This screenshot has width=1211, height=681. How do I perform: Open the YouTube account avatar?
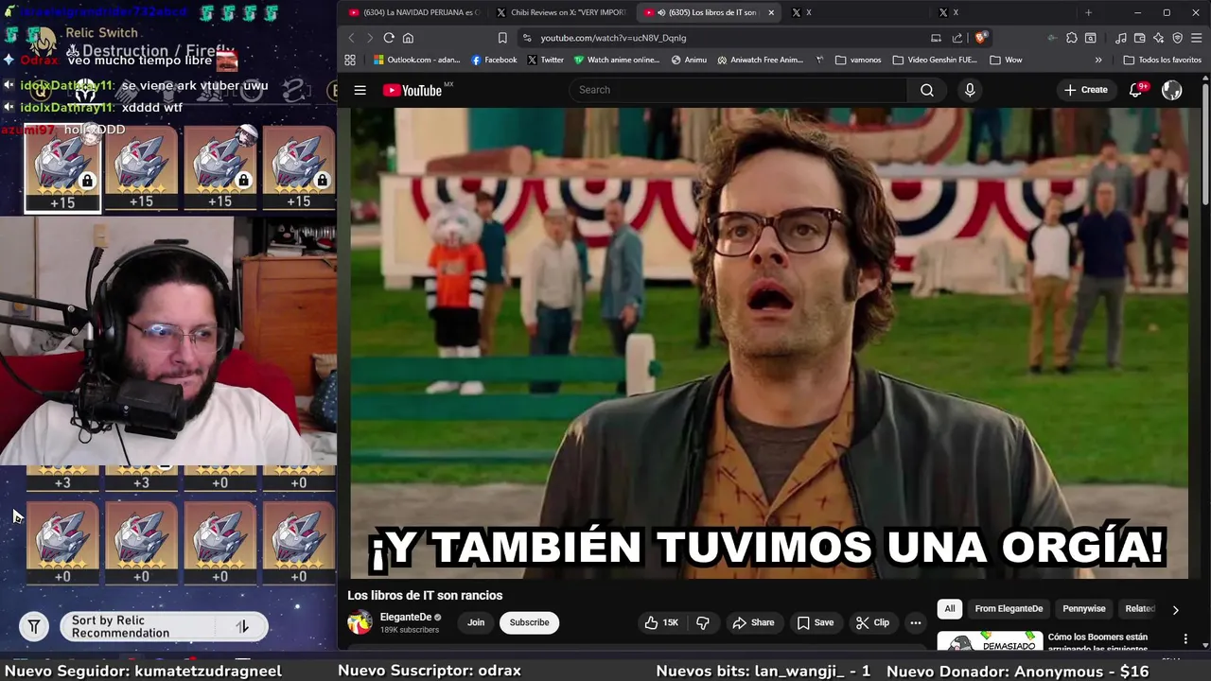(1171, 90)
